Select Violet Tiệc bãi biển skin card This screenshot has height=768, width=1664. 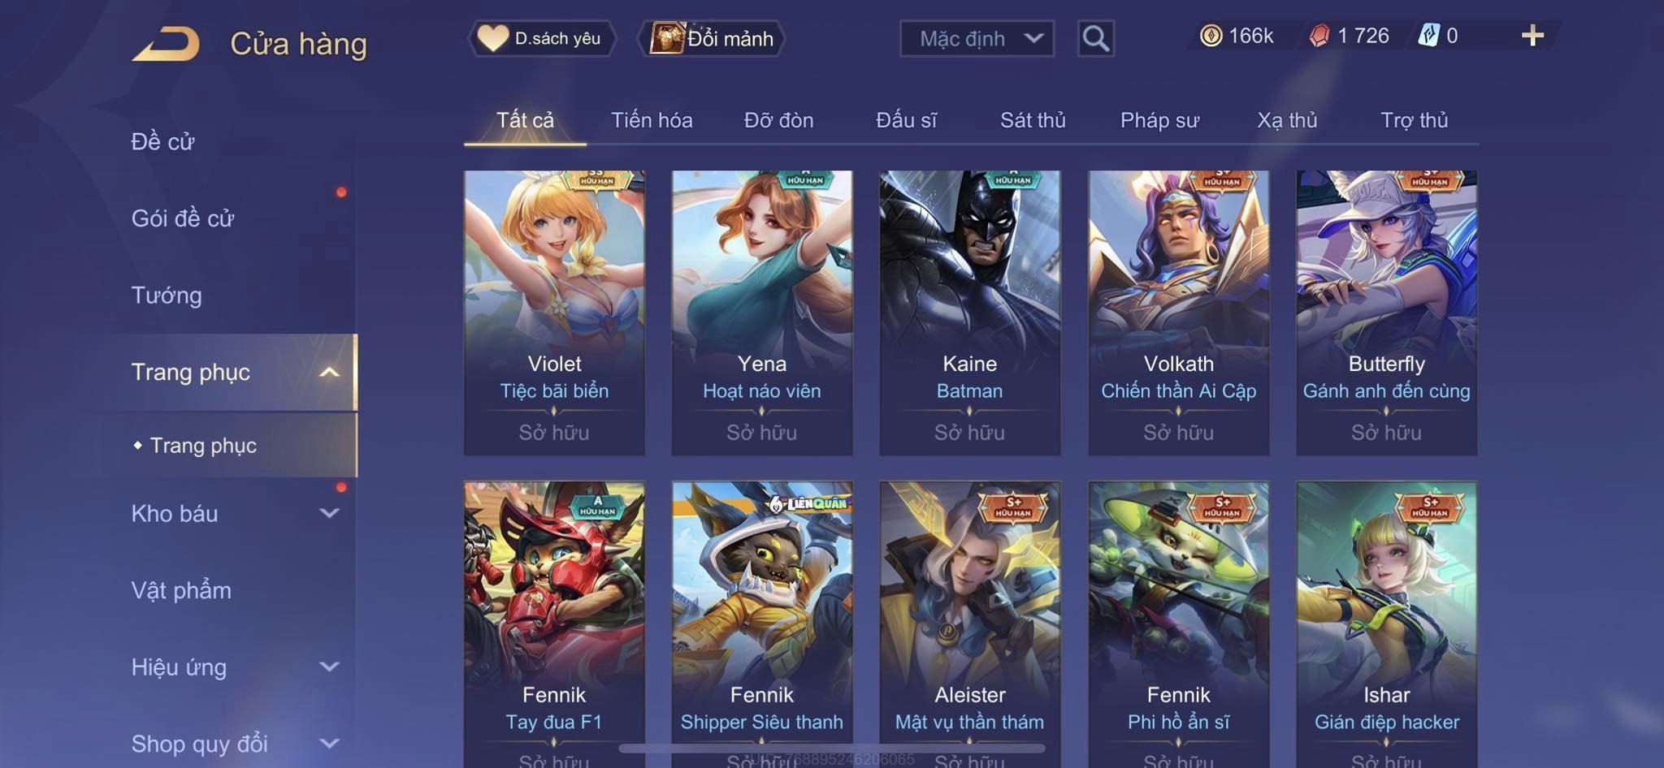[x=554, y=313]
